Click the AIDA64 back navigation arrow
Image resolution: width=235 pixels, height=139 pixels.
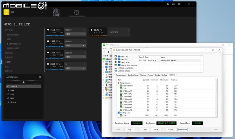coord(104,52)
